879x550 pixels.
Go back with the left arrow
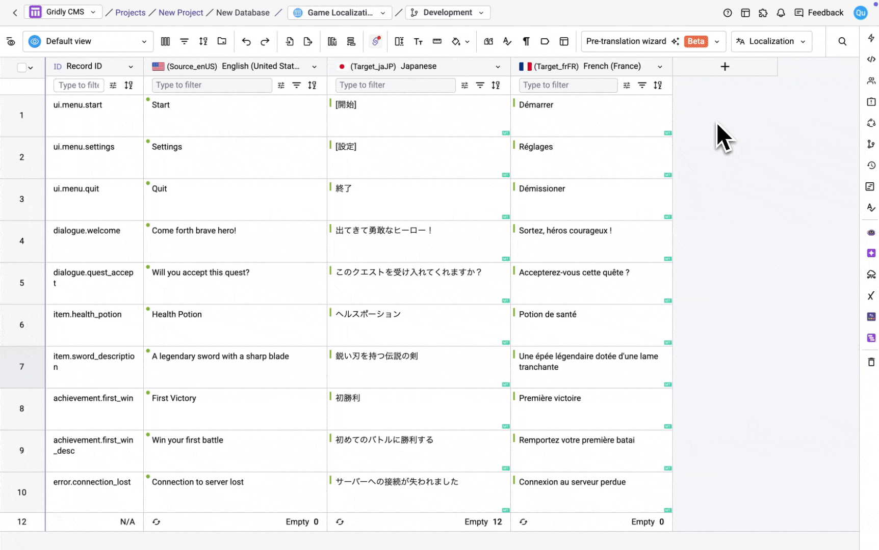[x=15, y=13]
